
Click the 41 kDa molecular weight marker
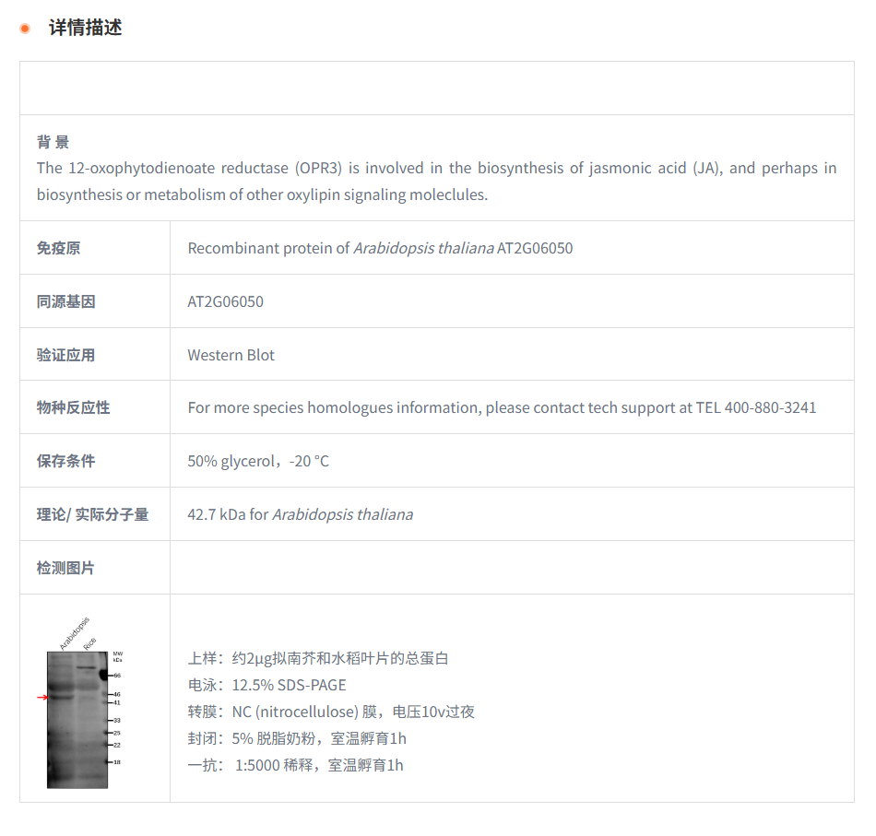(x=117, y=702)
